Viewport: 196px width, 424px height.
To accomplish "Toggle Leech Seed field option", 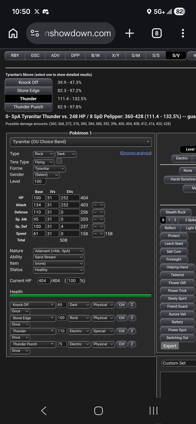I will coord(174,244).
